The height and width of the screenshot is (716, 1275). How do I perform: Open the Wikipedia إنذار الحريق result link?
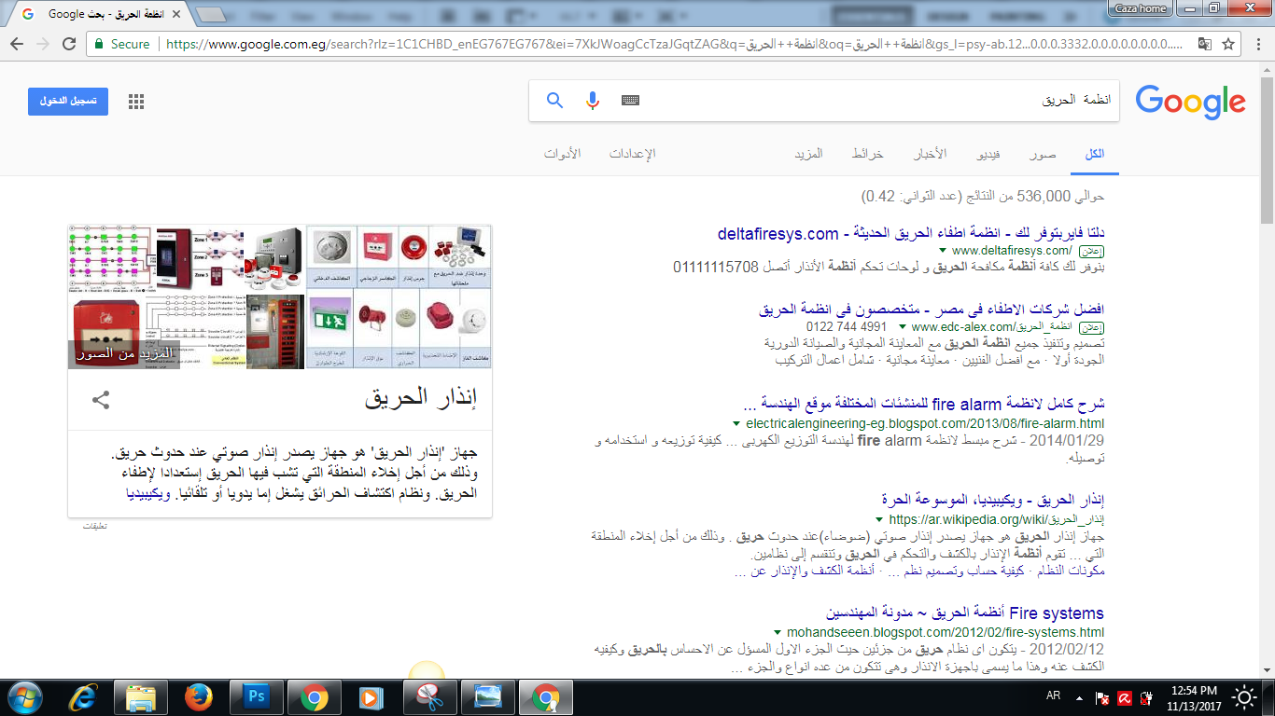(x=992, y=499)
